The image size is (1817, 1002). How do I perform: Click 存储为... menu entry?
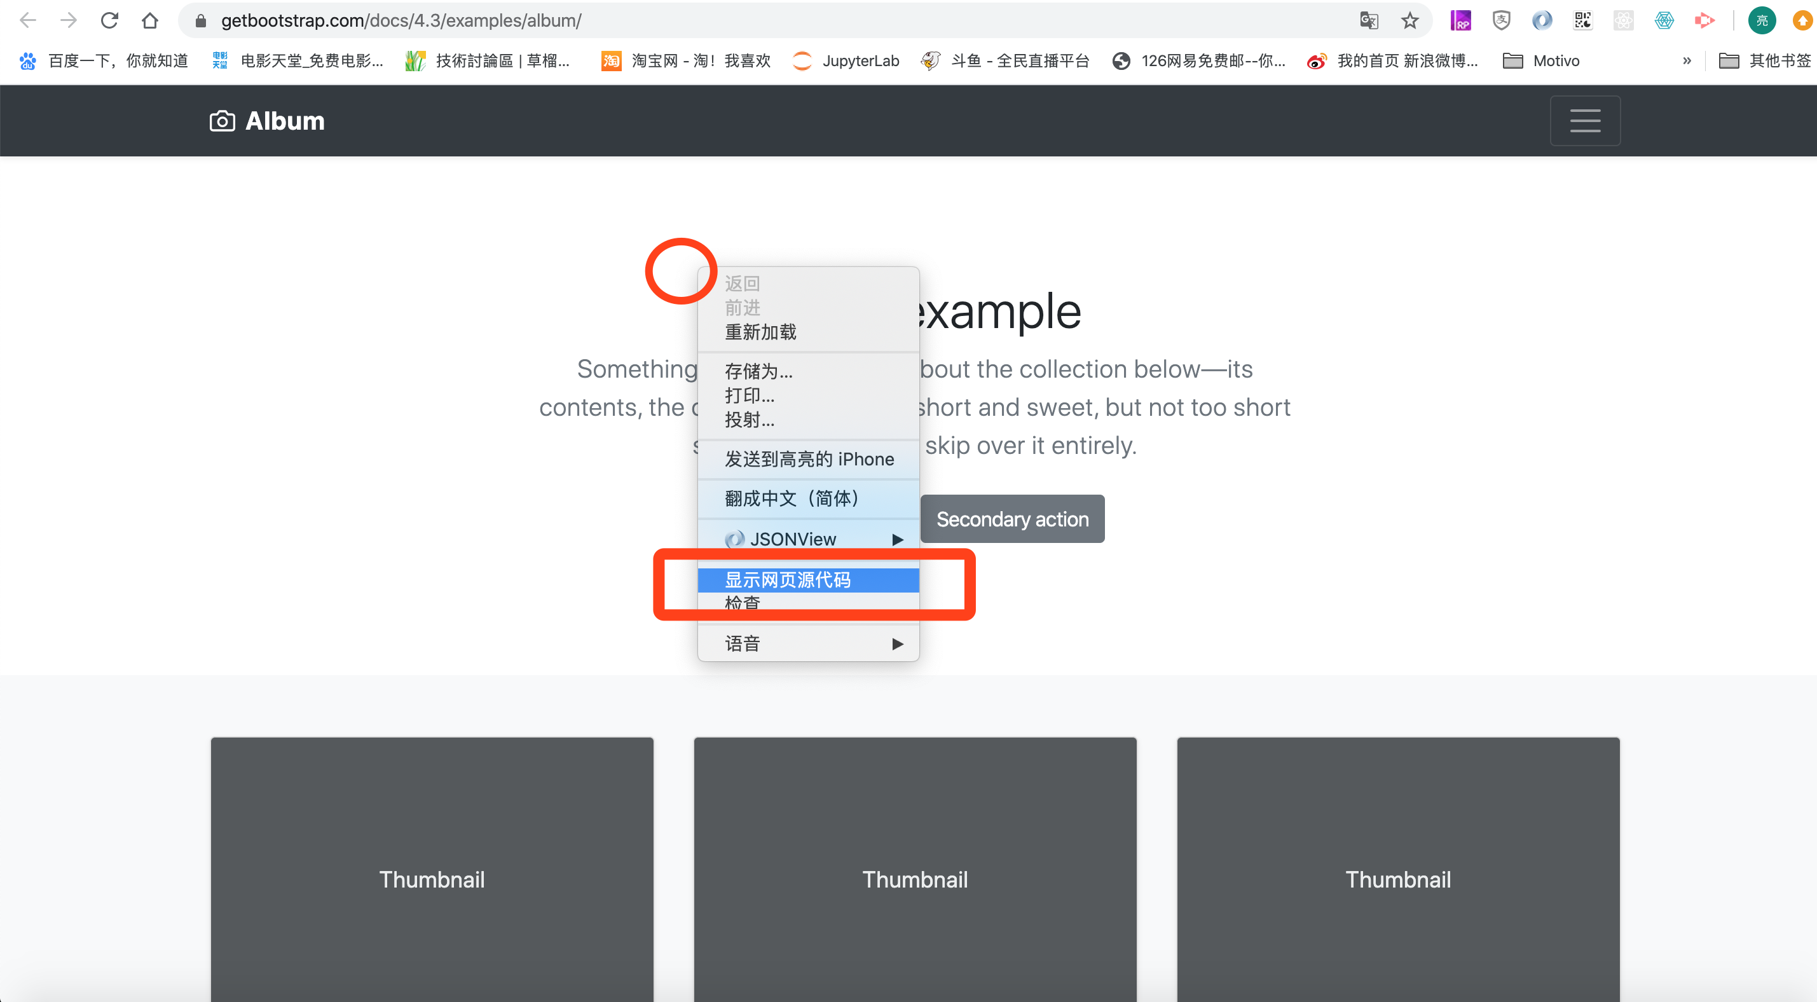tap(758, 371)
